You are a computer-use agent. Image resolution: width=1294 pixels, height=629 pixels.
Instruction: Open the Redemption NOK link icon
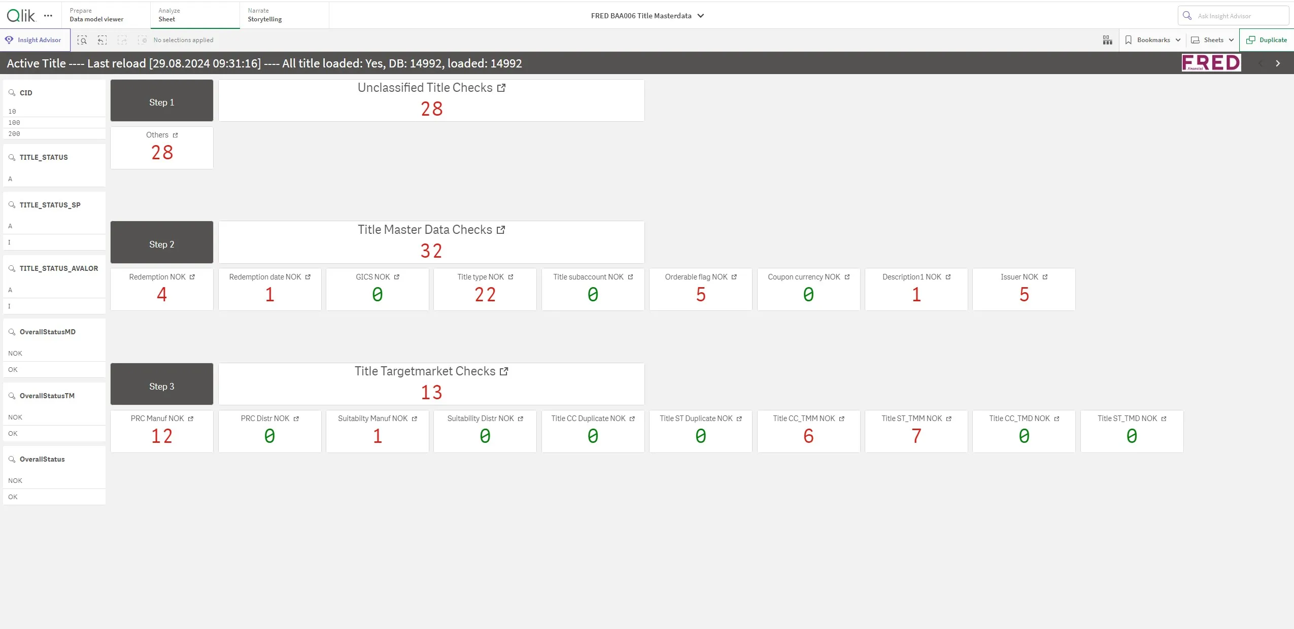[x=192, y=277]
